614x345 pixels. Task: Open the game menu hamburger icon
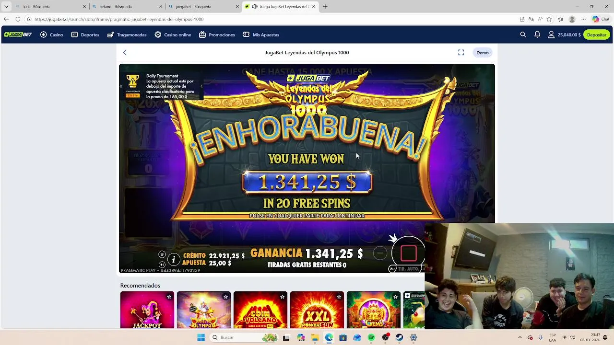point(162,254)
